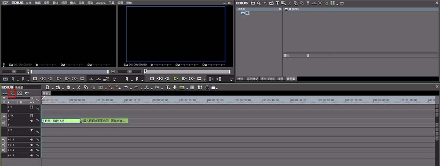Screen dimensions: 440x166
Task: Toggle snap to event icon on timeline
Action: (x=27, y=93)
